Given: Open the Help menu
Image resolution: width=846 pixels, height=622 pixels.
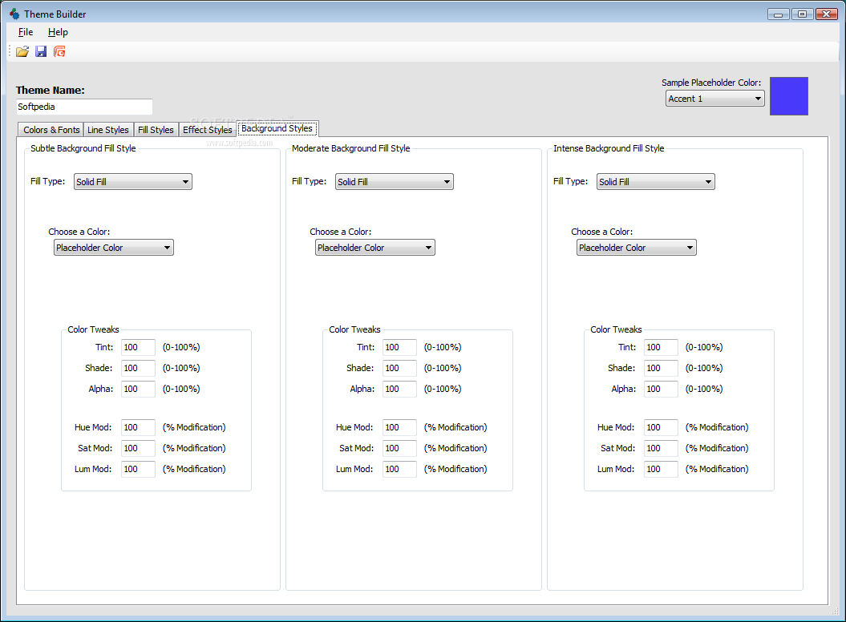Looking at the screenshot, I should [58, 32].
